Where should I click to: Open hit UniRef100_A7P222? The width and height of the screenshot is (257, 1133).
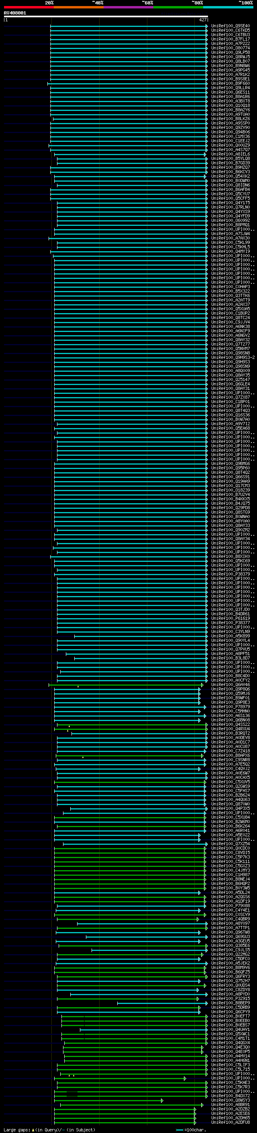230,43
